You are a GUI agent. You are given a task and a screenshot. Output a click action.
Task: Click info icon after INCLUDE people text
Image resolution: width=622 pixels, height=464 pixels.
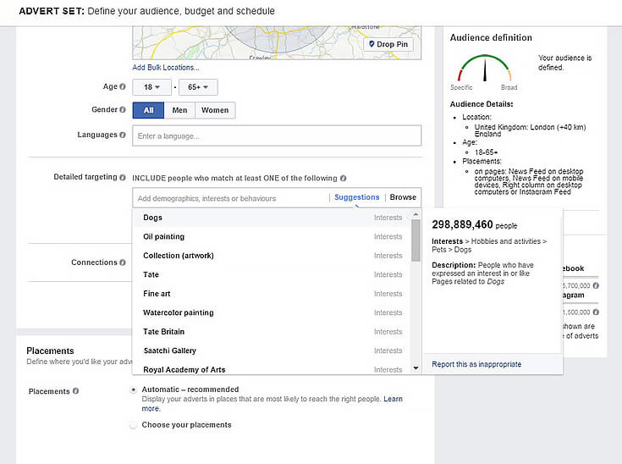[x=343, y=178]
